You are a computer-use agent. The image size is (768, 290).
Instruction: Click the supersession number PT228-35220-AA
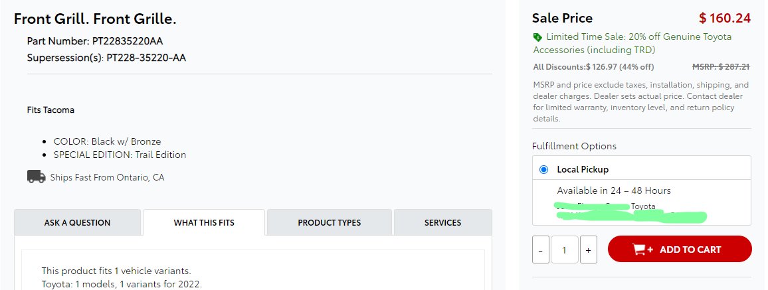[x=146, y=58]
